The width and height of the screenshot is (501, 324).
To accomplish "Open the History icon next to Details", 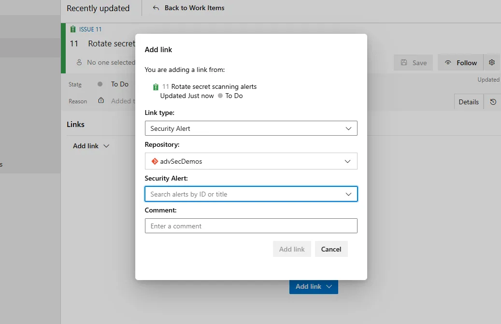I will 493,102.
